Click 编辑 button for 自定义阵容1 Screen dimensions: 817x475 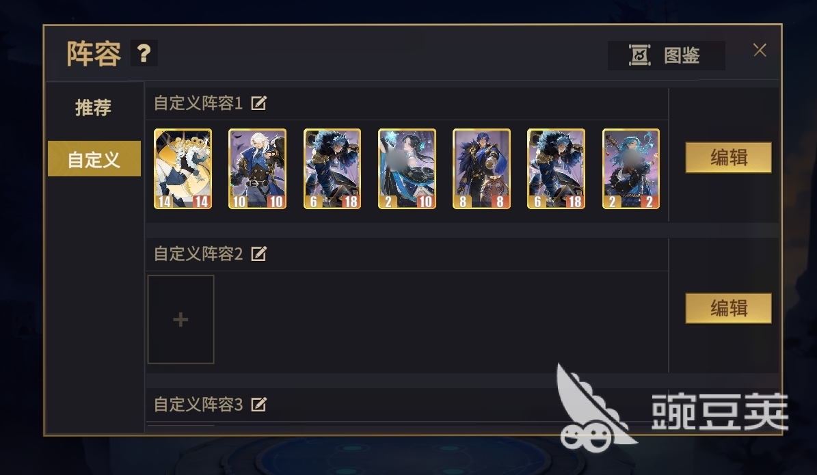pyautogui.click(x=728, y=157)
